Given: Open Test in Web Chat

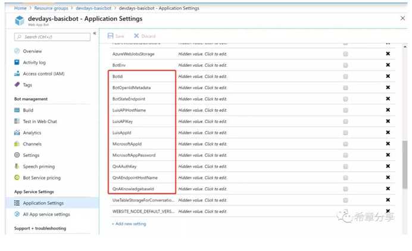Looking at the screenshot, I should tap(40, 121).
